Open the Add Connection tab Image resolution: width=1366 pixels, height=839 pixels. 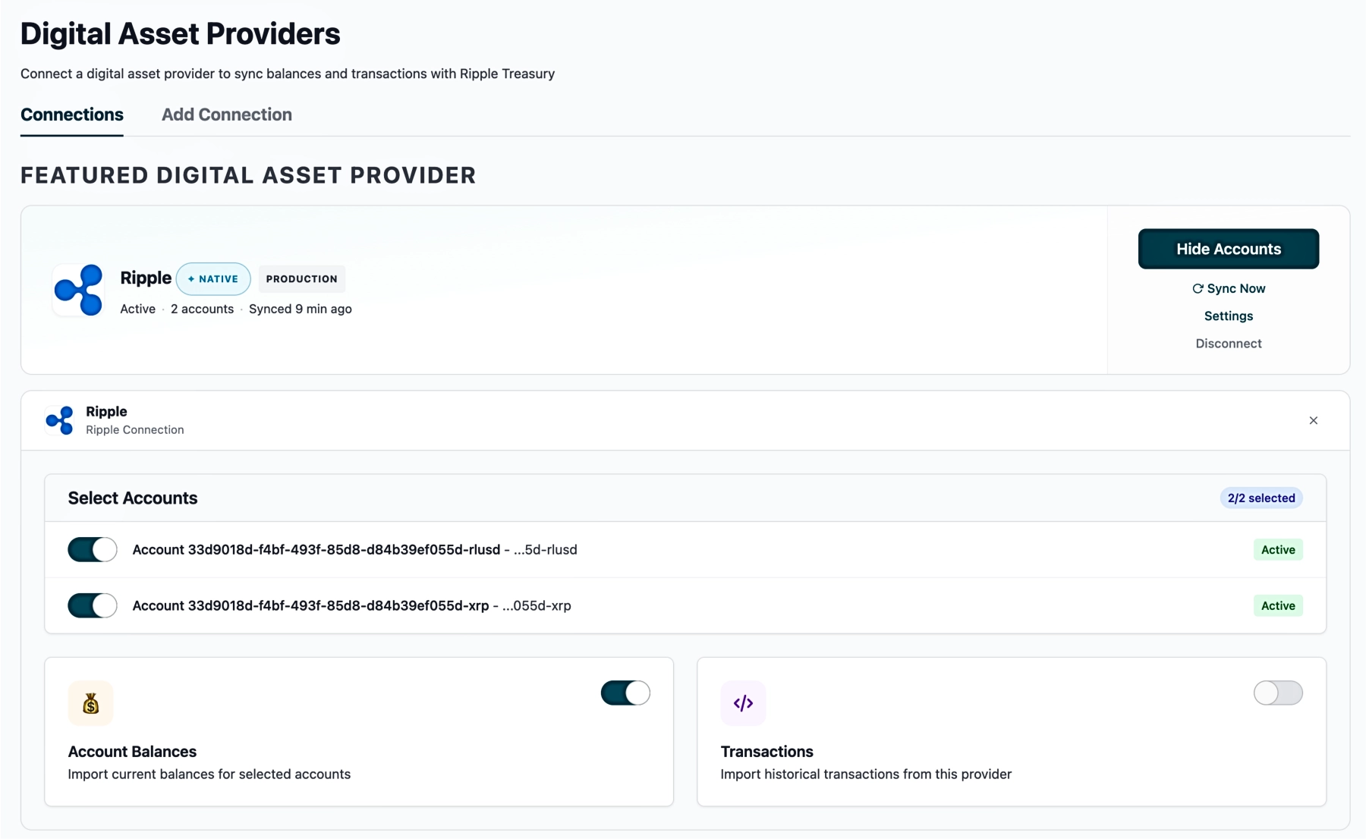(x=227, y=115)
